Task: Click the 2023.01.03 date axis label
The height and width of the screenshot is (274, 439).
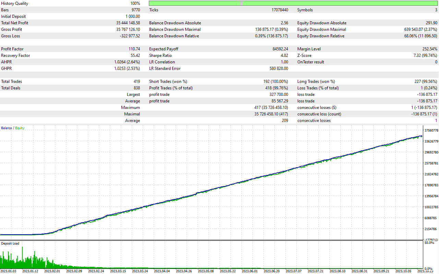Action: pos(8,271)
